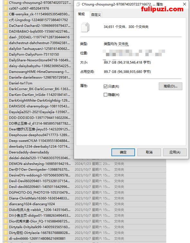
Task: Click the folder icon of DarkKnightWhite-DarkKnightbig
Action: point(6,100)
